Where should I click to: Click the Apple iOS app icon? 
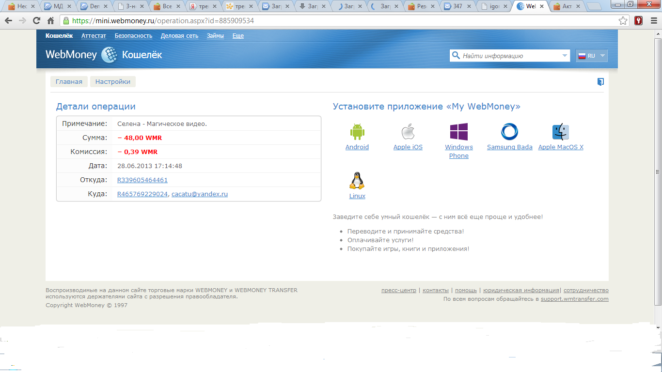(x=408, y=132)
